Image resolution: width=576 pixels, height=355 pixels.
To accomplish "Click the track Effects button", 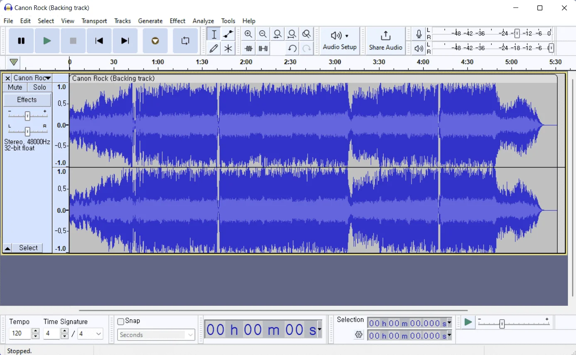I will pos(27,100).
